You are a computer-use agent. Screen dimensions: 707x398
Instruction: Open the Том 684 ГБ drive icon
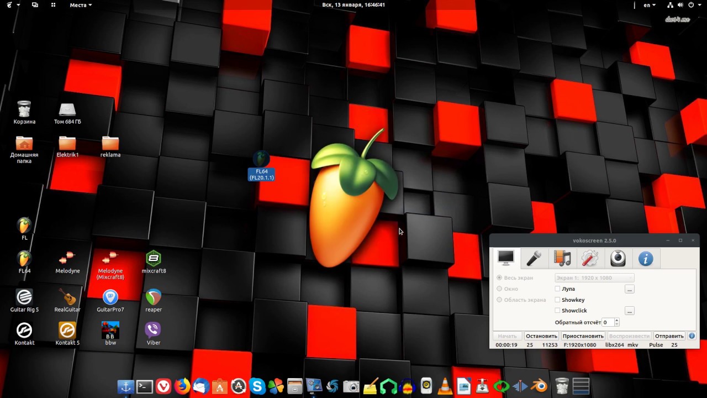[x=67, y=113]
